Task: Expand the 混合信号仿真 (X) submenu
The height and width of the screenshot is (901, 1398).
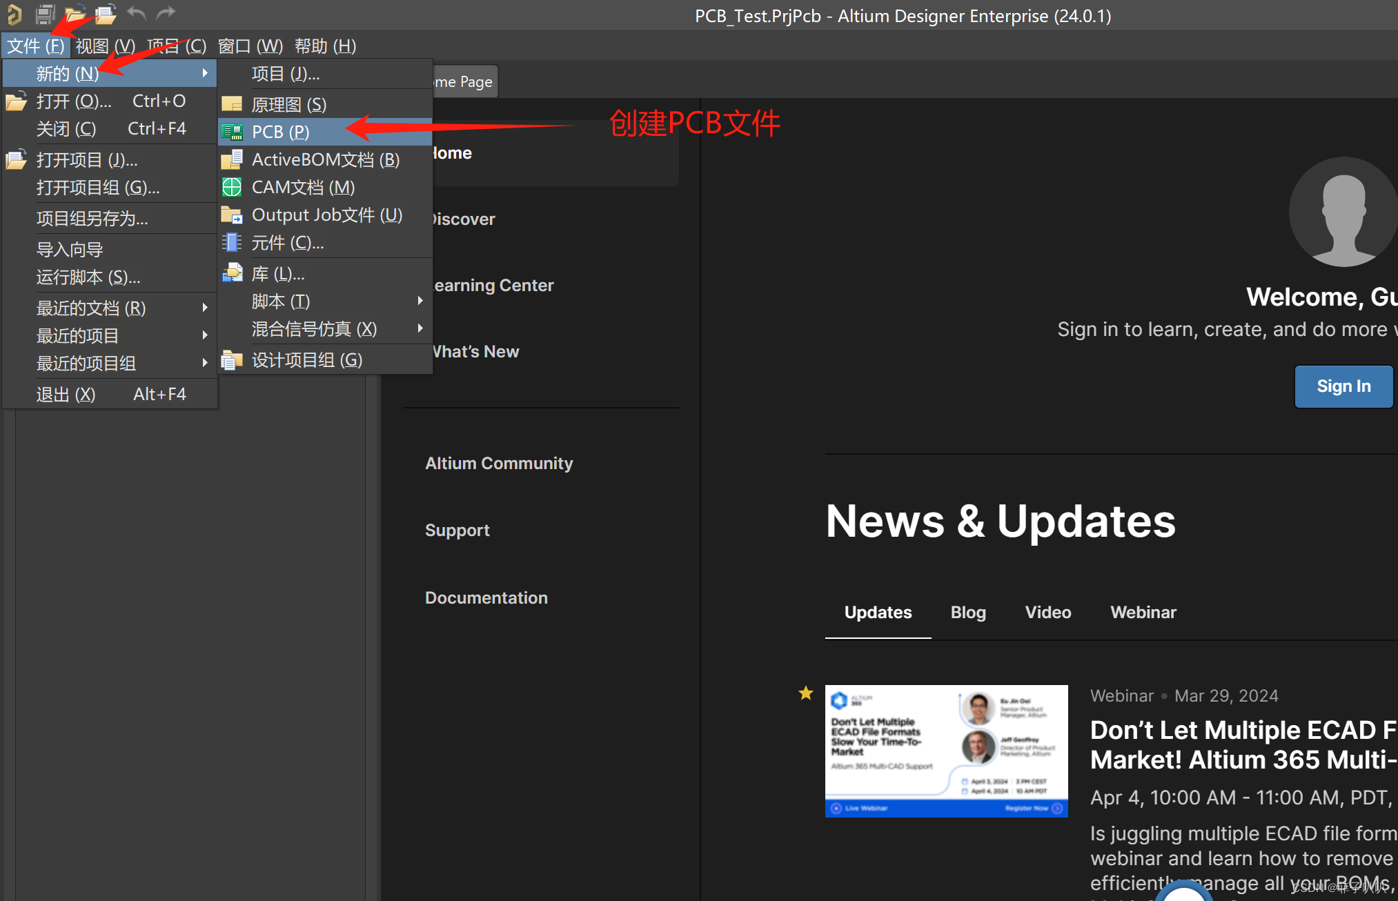Action: [x=420, y=328]
